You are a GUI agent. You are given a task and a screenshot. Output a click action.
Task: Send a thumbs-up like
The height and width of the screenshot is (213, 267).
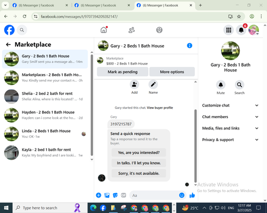tap(192, 195)
